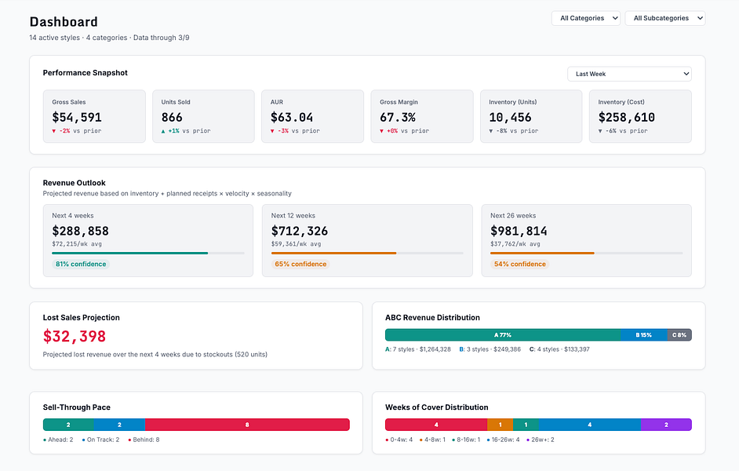This screenshot has height=471, width=739.
Task: Click the $37,762/wk avg text
Action: [515, 244]
